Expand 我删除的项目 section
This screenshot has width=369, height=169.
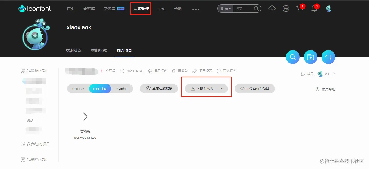click(x=35, y=160)
